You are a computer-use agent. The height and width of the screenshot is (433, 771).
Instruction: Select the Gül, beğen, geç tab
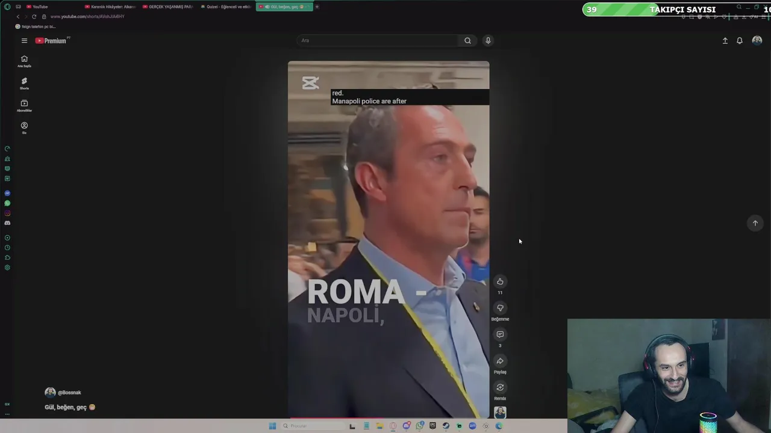coord(284,7)
